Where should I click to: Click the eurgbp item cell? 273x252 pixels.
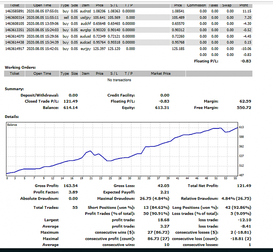tap(86, 30)
